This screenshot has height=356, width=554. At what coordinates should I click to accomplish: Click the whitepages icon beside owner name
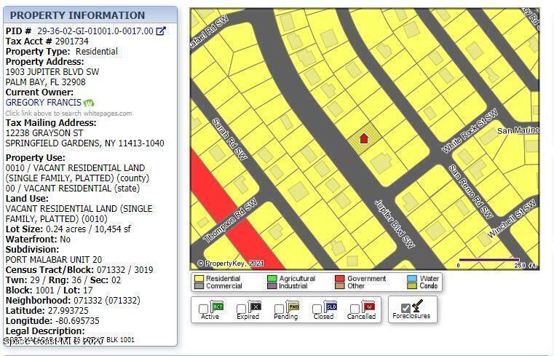click(89, 103)
